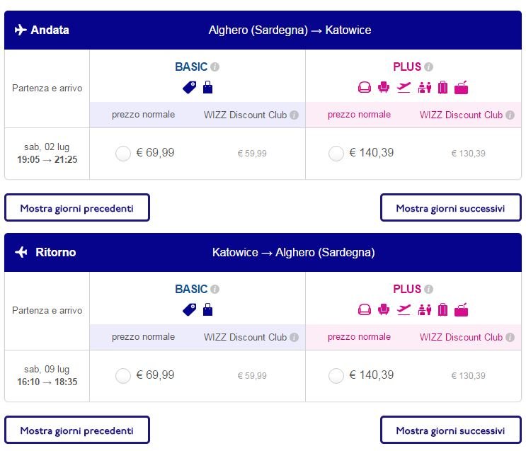The image size is (526, 451).
Task: Select the € 69,99 BASIC fare for 09 lug
Action: click(122, 376)
